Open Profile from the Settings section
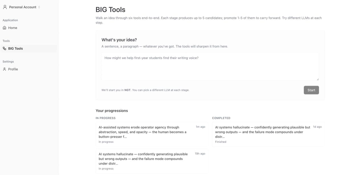 pyautogui.click(x=13, y=69)
